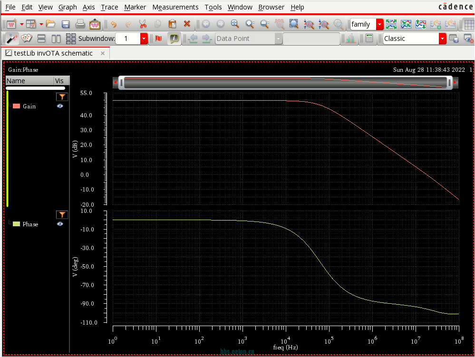
Task: Open the calculator icon
Action: 369,39
